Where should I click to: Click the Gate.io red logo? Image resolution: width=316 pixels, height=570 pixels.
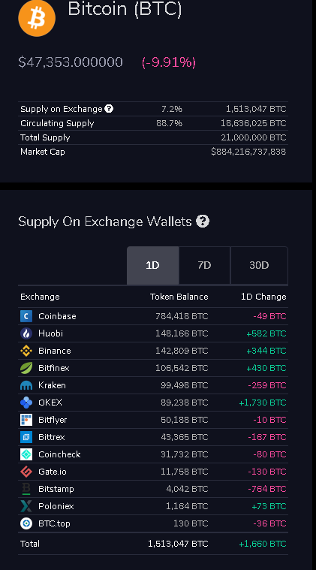click(26, 472)
